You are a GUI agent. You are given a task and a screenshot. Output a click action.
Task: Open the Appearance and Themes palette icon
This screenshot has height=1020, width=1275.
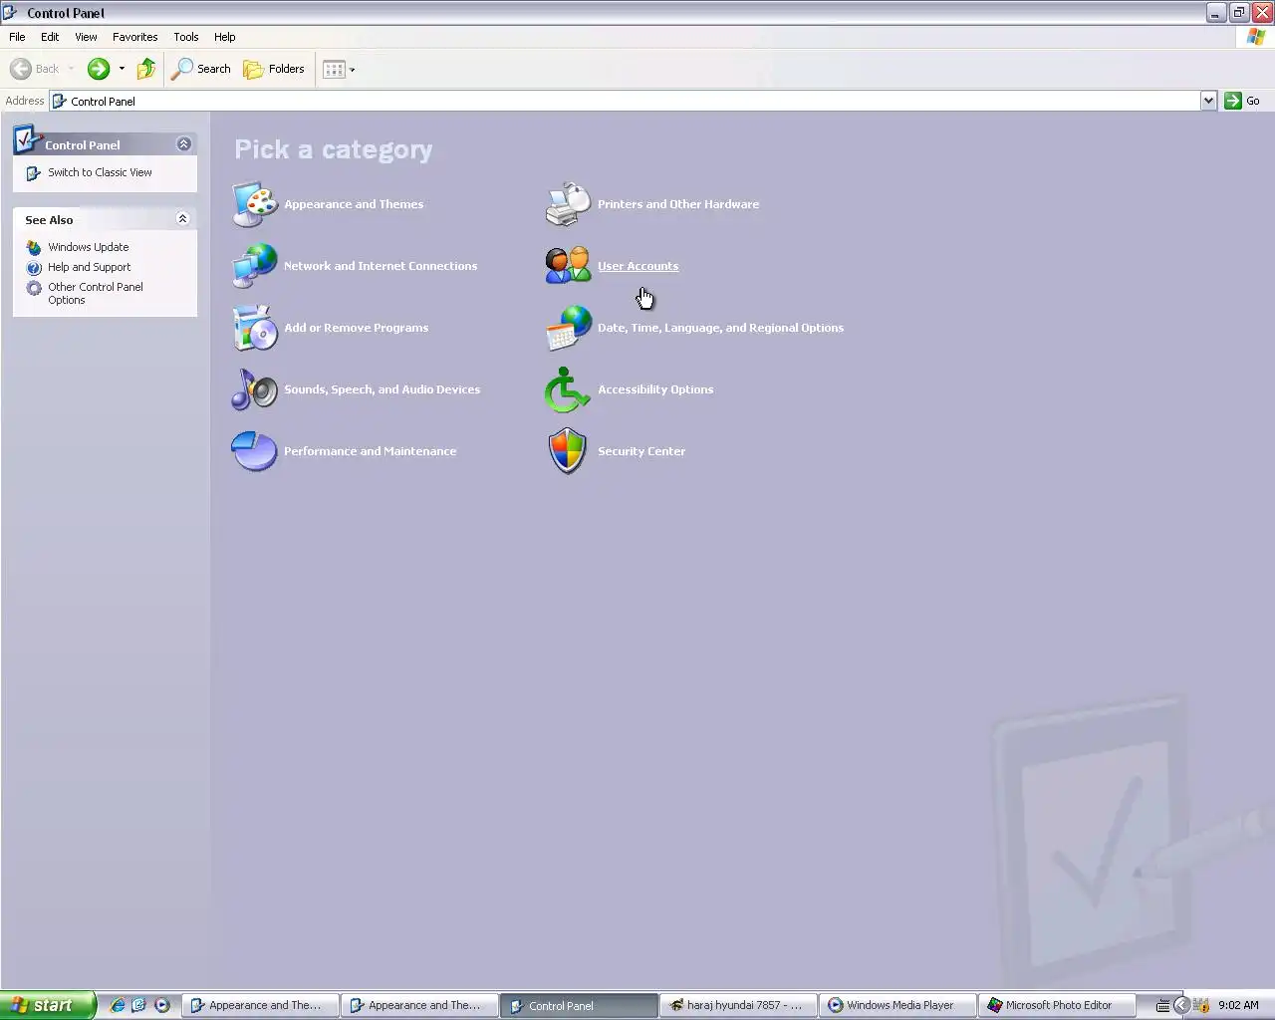coord(255,204)
